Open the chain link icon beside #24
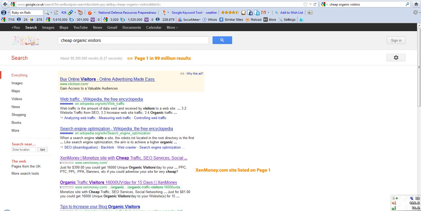The height and width of the screenshot is (211, 421). point(70,12)
